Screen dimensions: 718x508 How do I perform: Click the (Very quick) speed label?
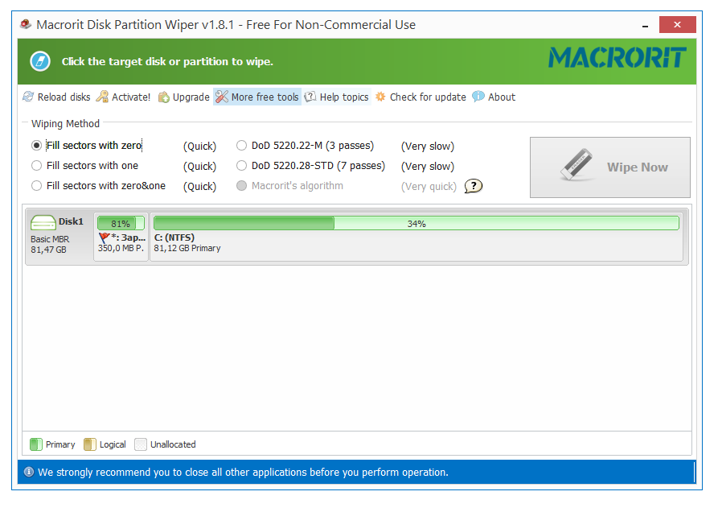(x=429, y=187)
